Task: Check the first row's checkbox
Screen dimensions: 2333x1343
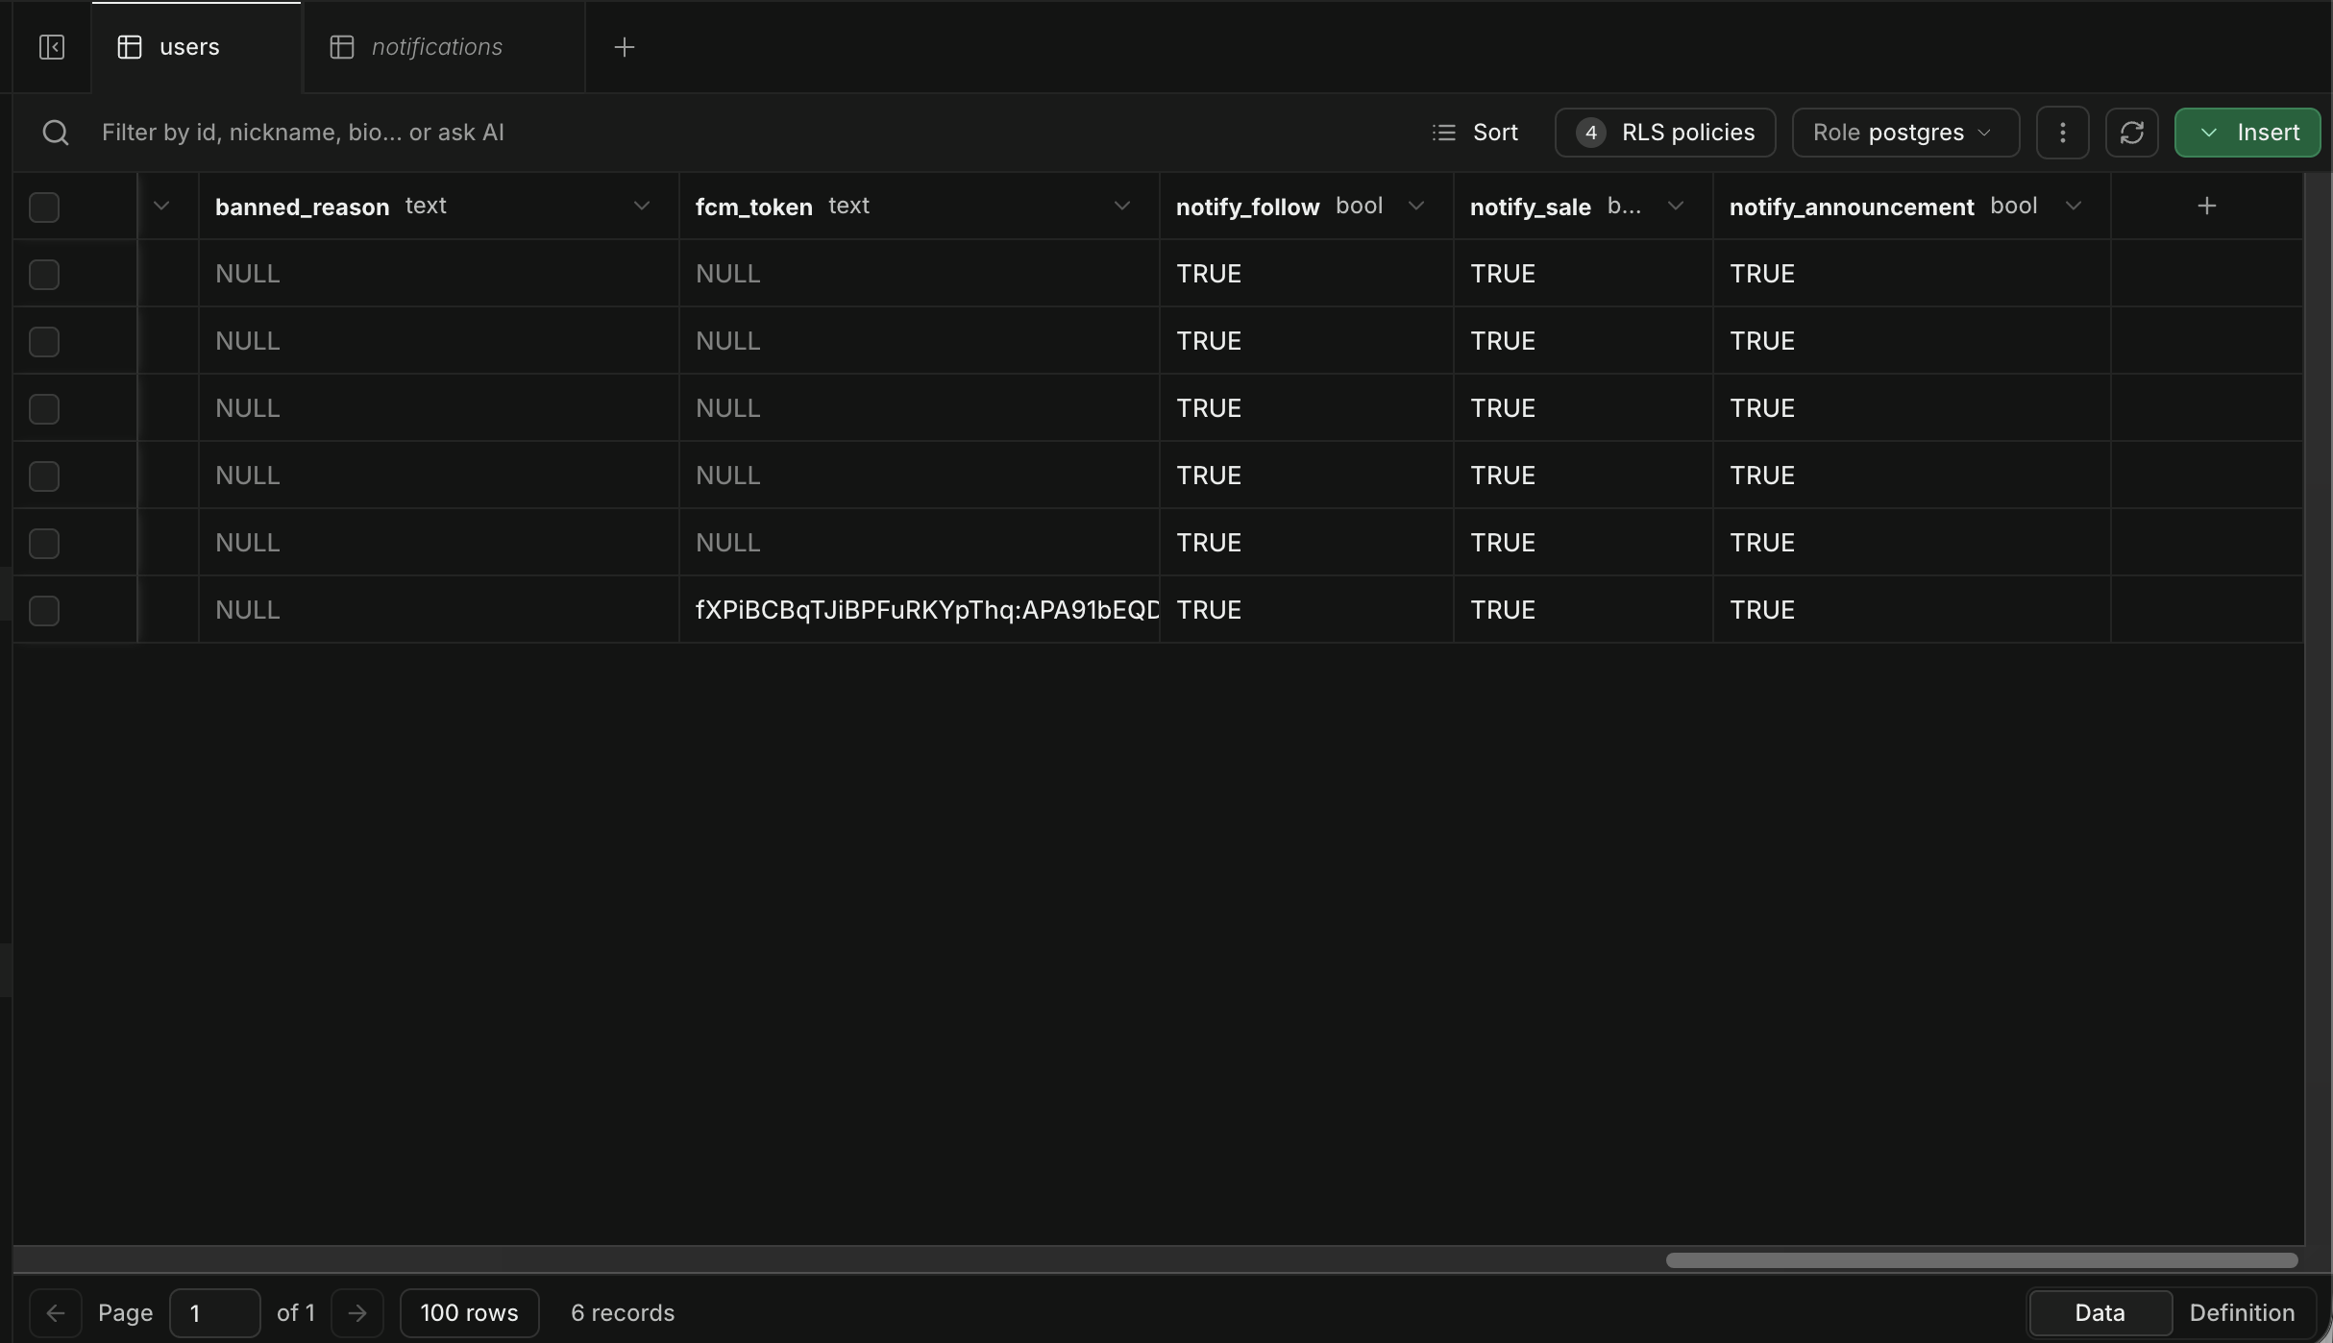Action: click(x=44, y=274)
